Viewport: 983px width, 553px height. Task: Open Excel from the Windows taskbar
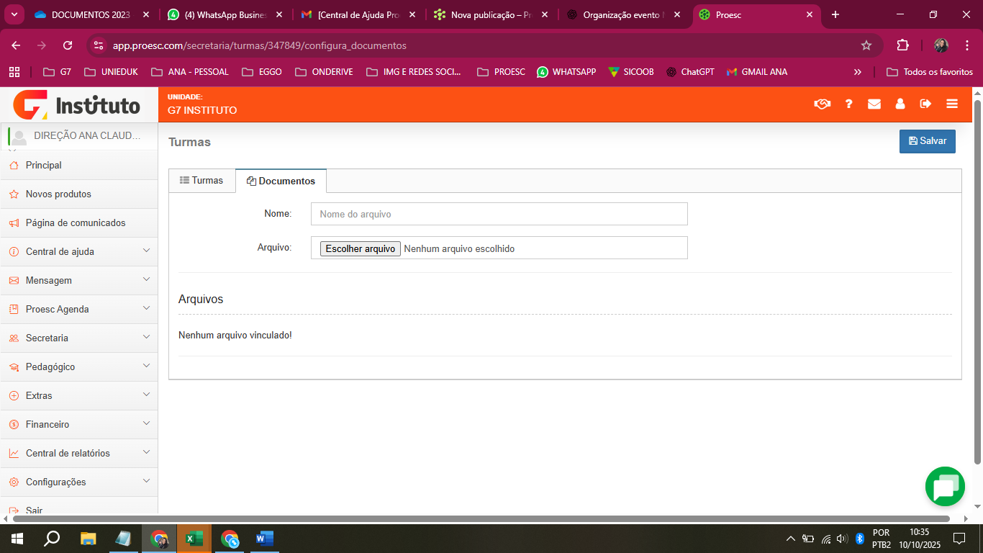tap(194, 538)
